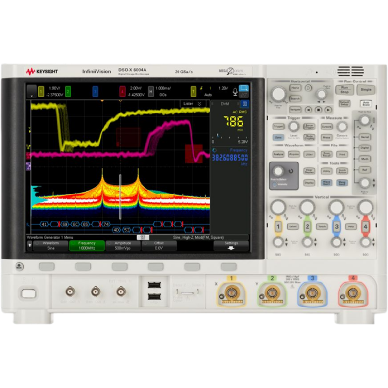Viewport: 388px width, 388px height.
Task: Open the Settings softkey with down arrow
Action: tap(231, 246)
